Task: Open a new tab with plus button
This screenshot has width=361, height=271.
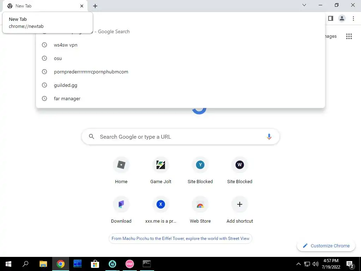Action: point(95,6)
